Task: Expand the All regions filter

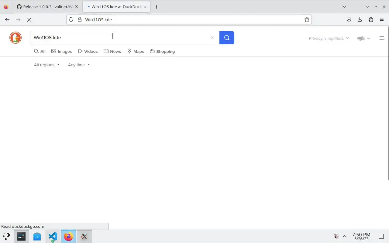Action: coord(47,65)
